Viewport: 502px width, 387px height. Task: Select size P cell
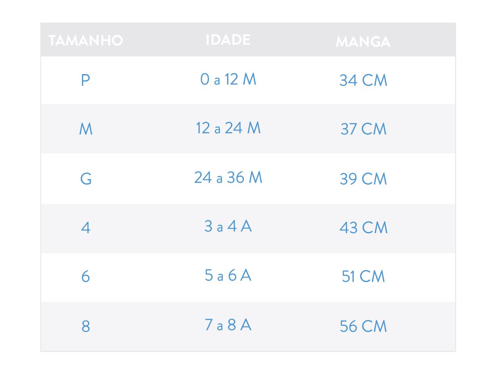(85, 80)
